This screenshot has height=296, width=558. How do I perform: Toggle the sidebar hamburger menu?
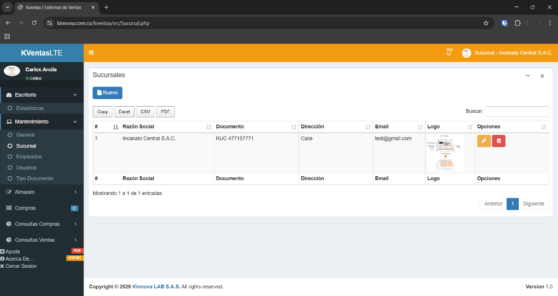[x=91, y=53]
